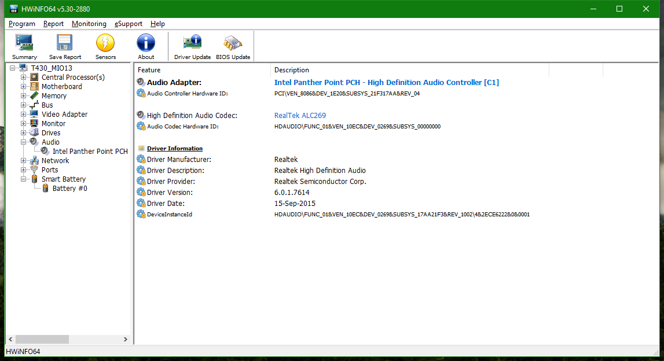Open Intel Panther Point PCH audio controller link
This screenshot has width=664, height=361.
[x=387, y=83]
